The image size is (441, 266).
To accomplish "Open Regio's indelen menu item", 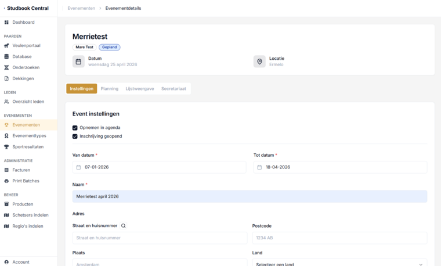I will pyautogui.click(x=28, y=226).
